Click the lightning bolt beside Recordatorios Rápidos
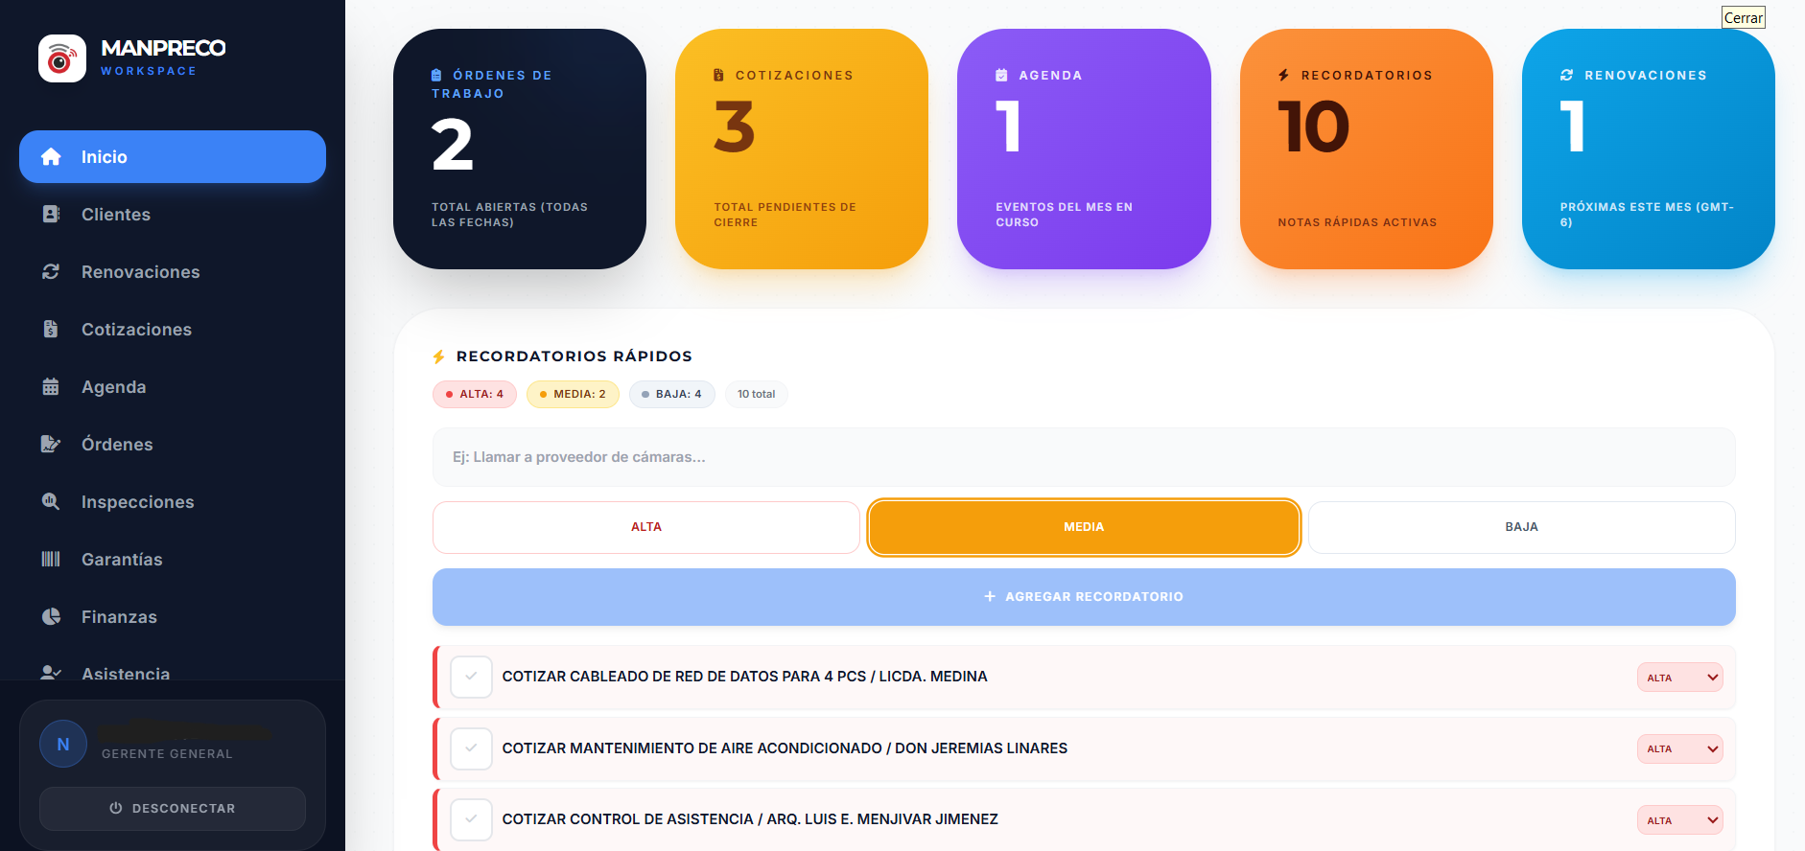Viewport: 1805px width, 851px height. pos(439,356)
